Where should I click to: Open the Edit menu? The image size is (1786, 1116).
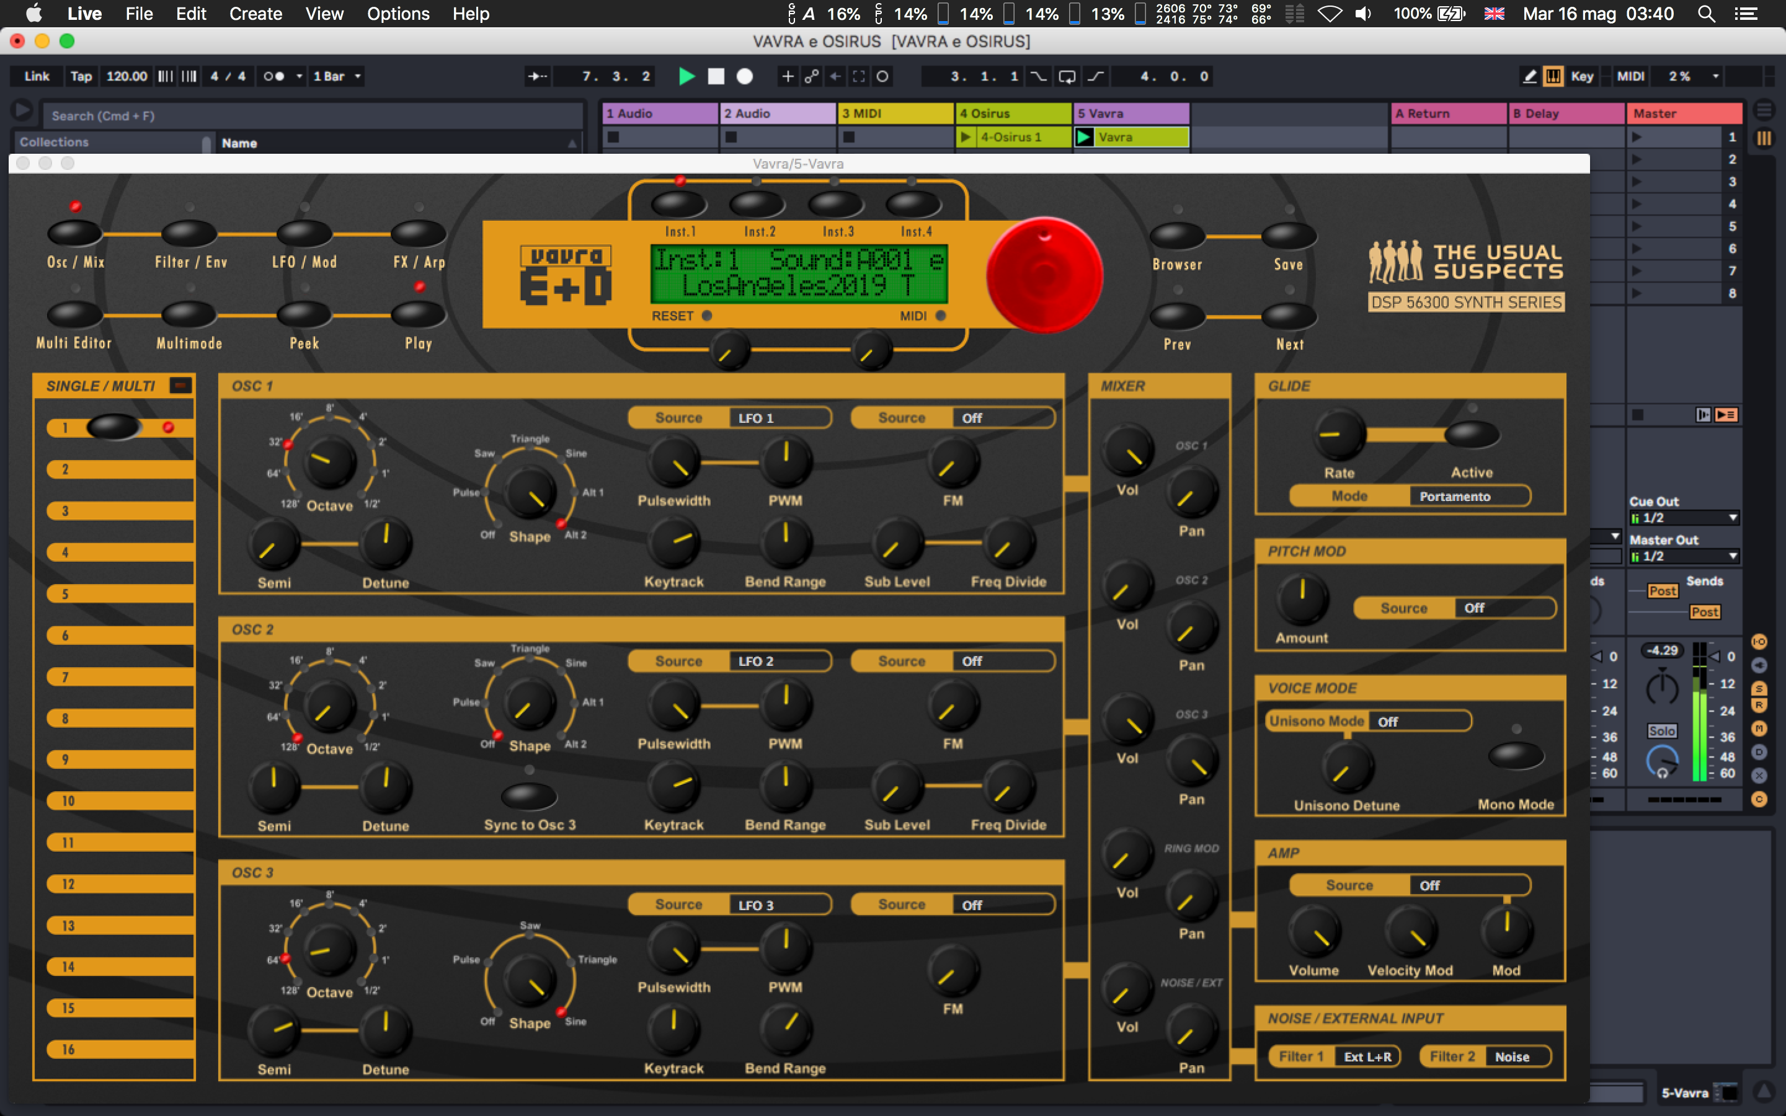[x=191, y=14]
